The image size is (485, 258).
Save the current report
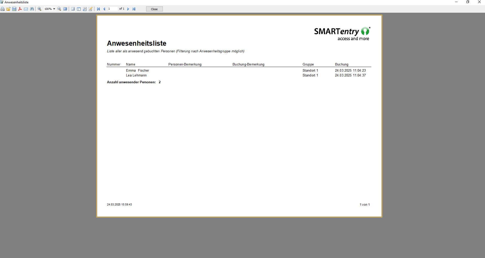14,9
